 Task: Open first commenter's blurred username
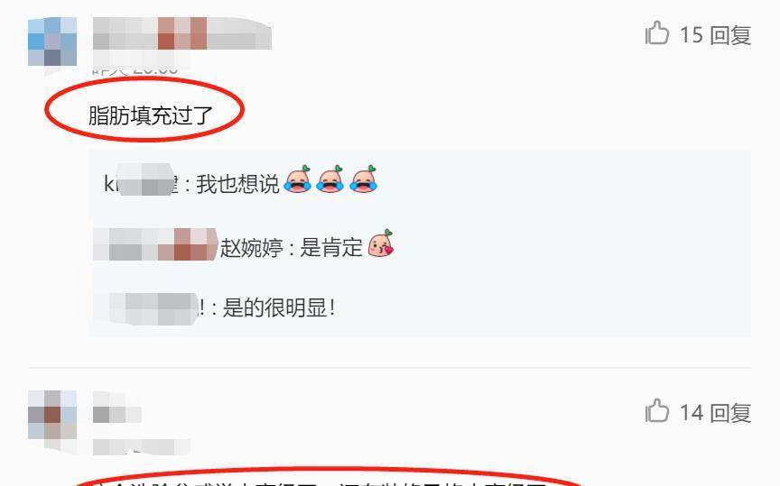tap(182, 33)
